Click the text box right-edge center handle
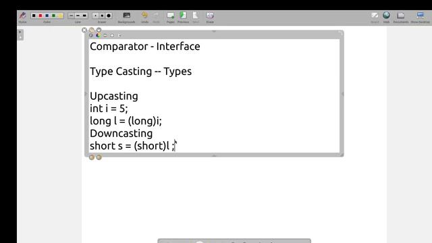 pos(342,94)
